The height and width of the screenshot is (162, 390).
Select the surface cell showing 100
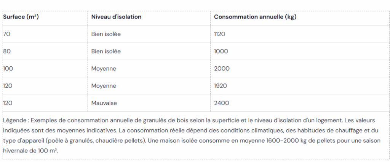[x=8, y=69]
